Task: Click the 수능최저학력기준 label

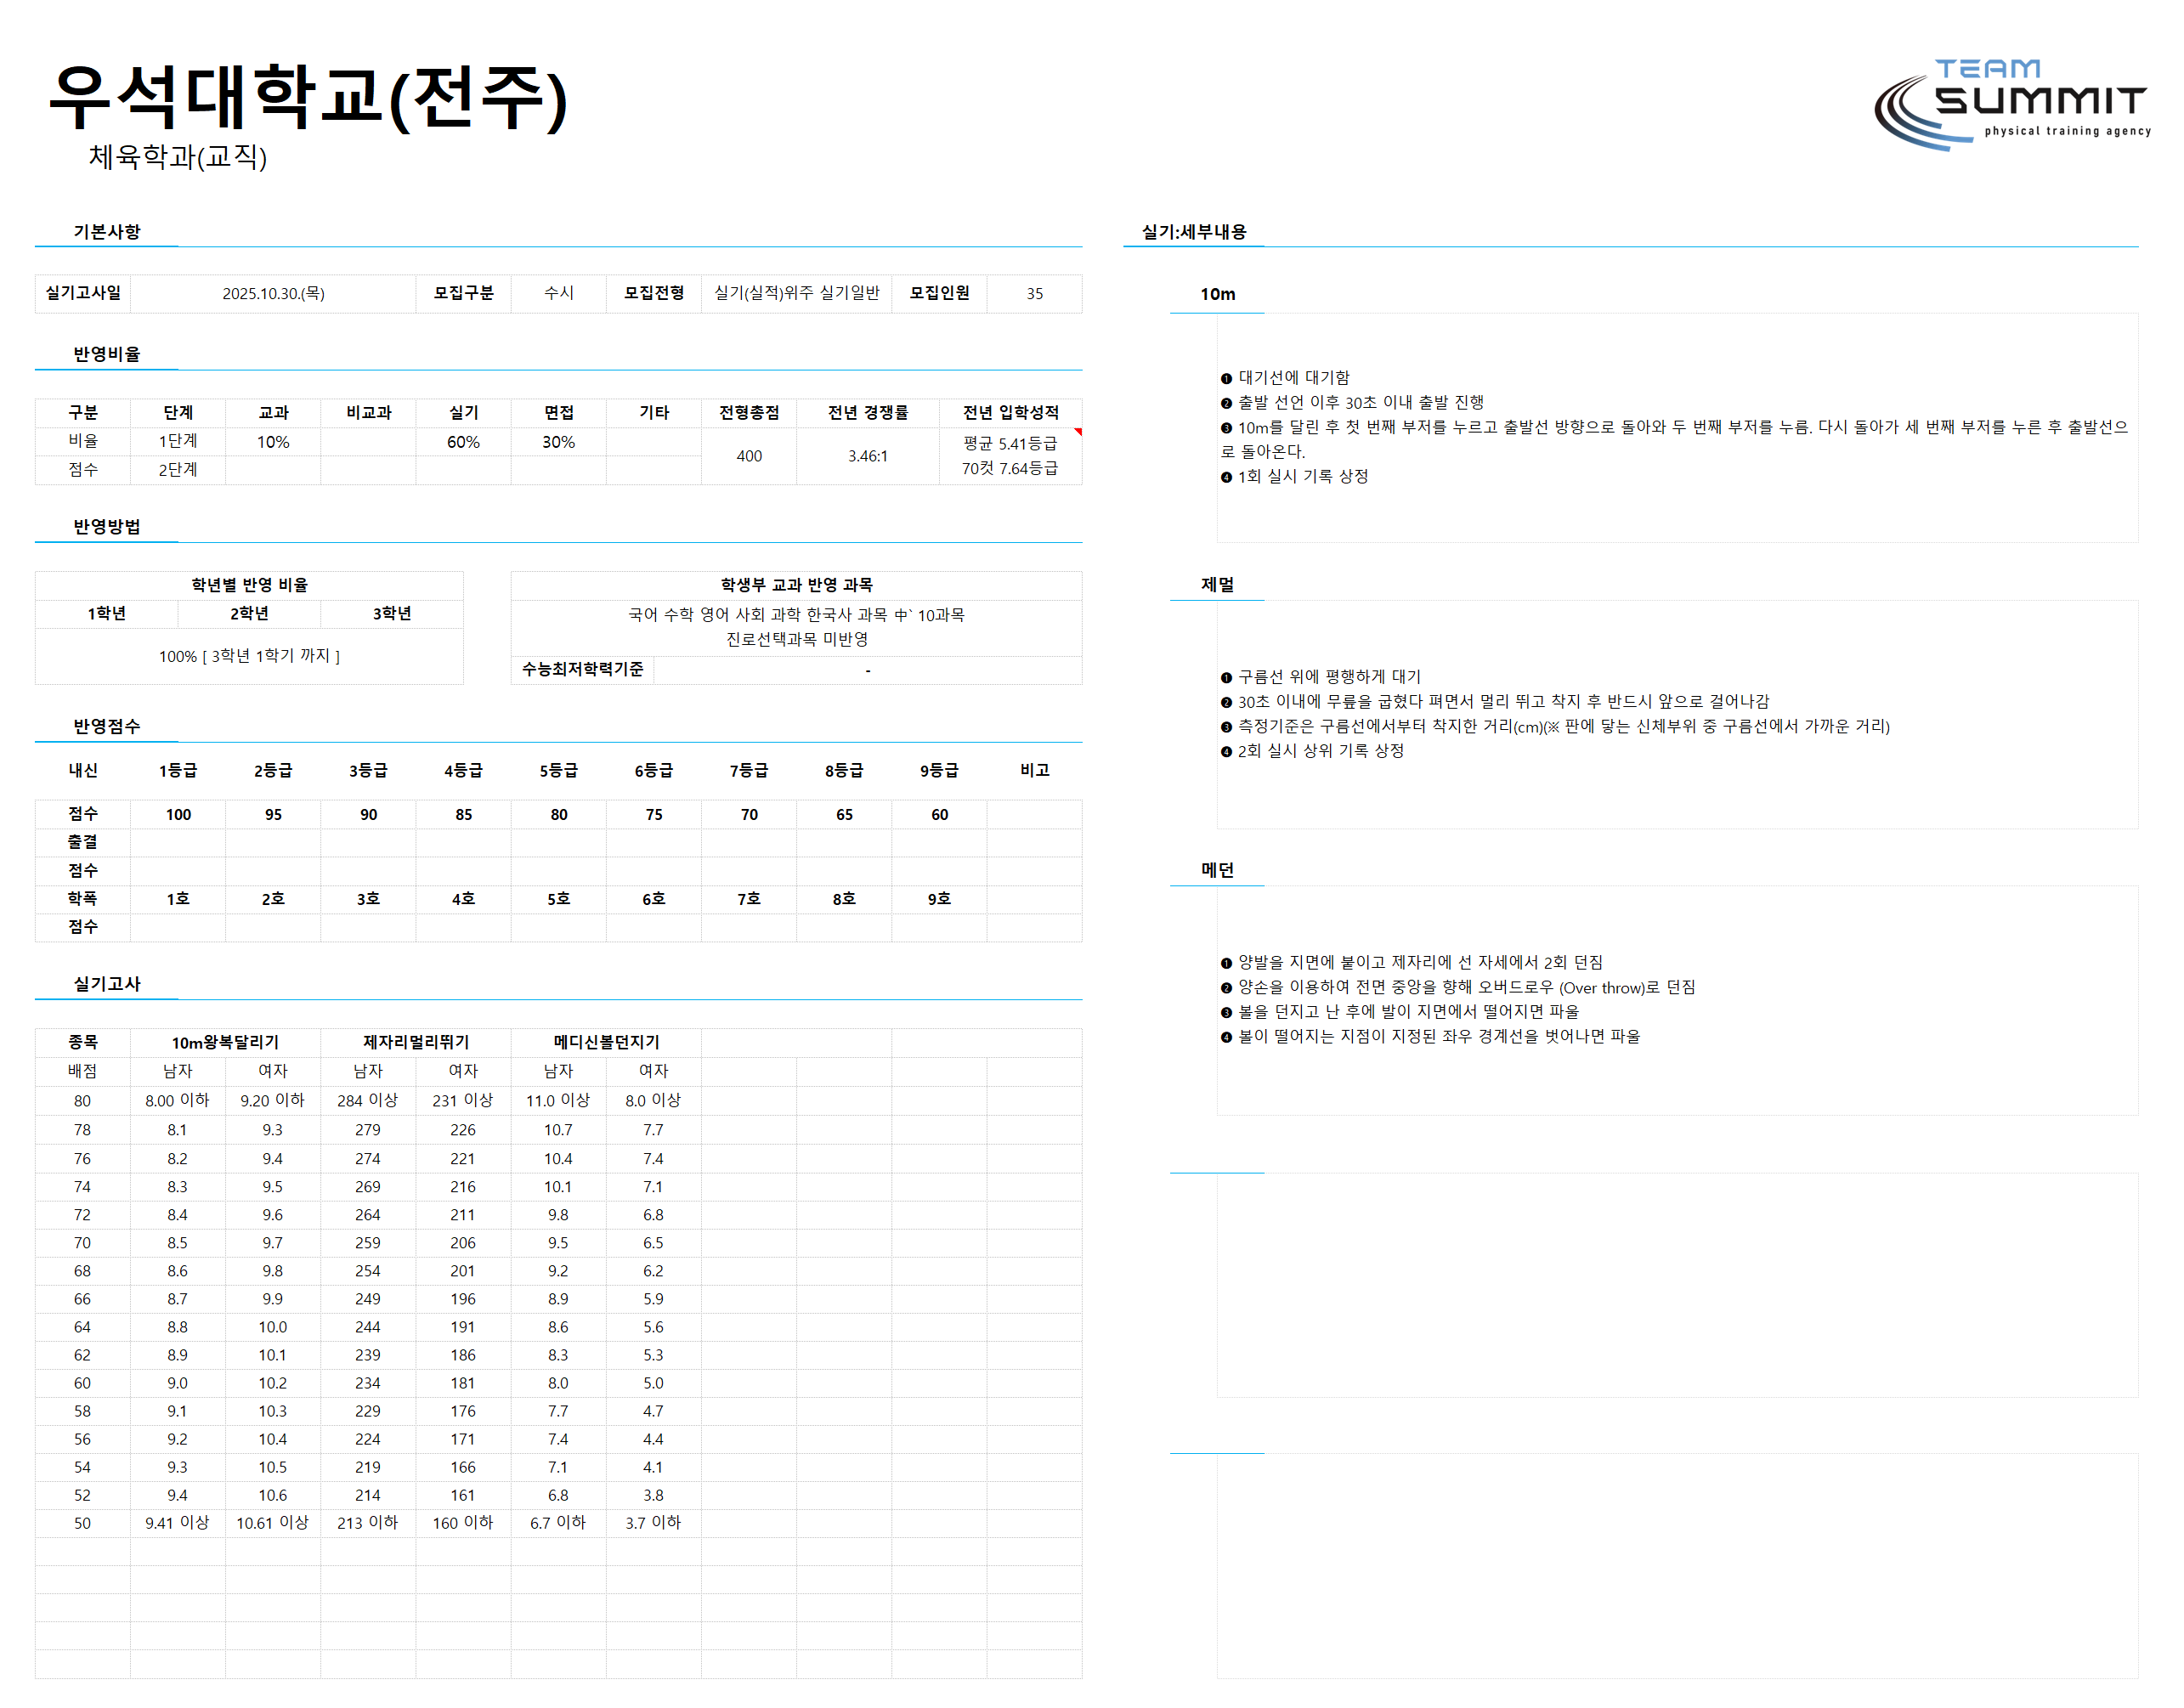Action: click(x=582, y=669)
